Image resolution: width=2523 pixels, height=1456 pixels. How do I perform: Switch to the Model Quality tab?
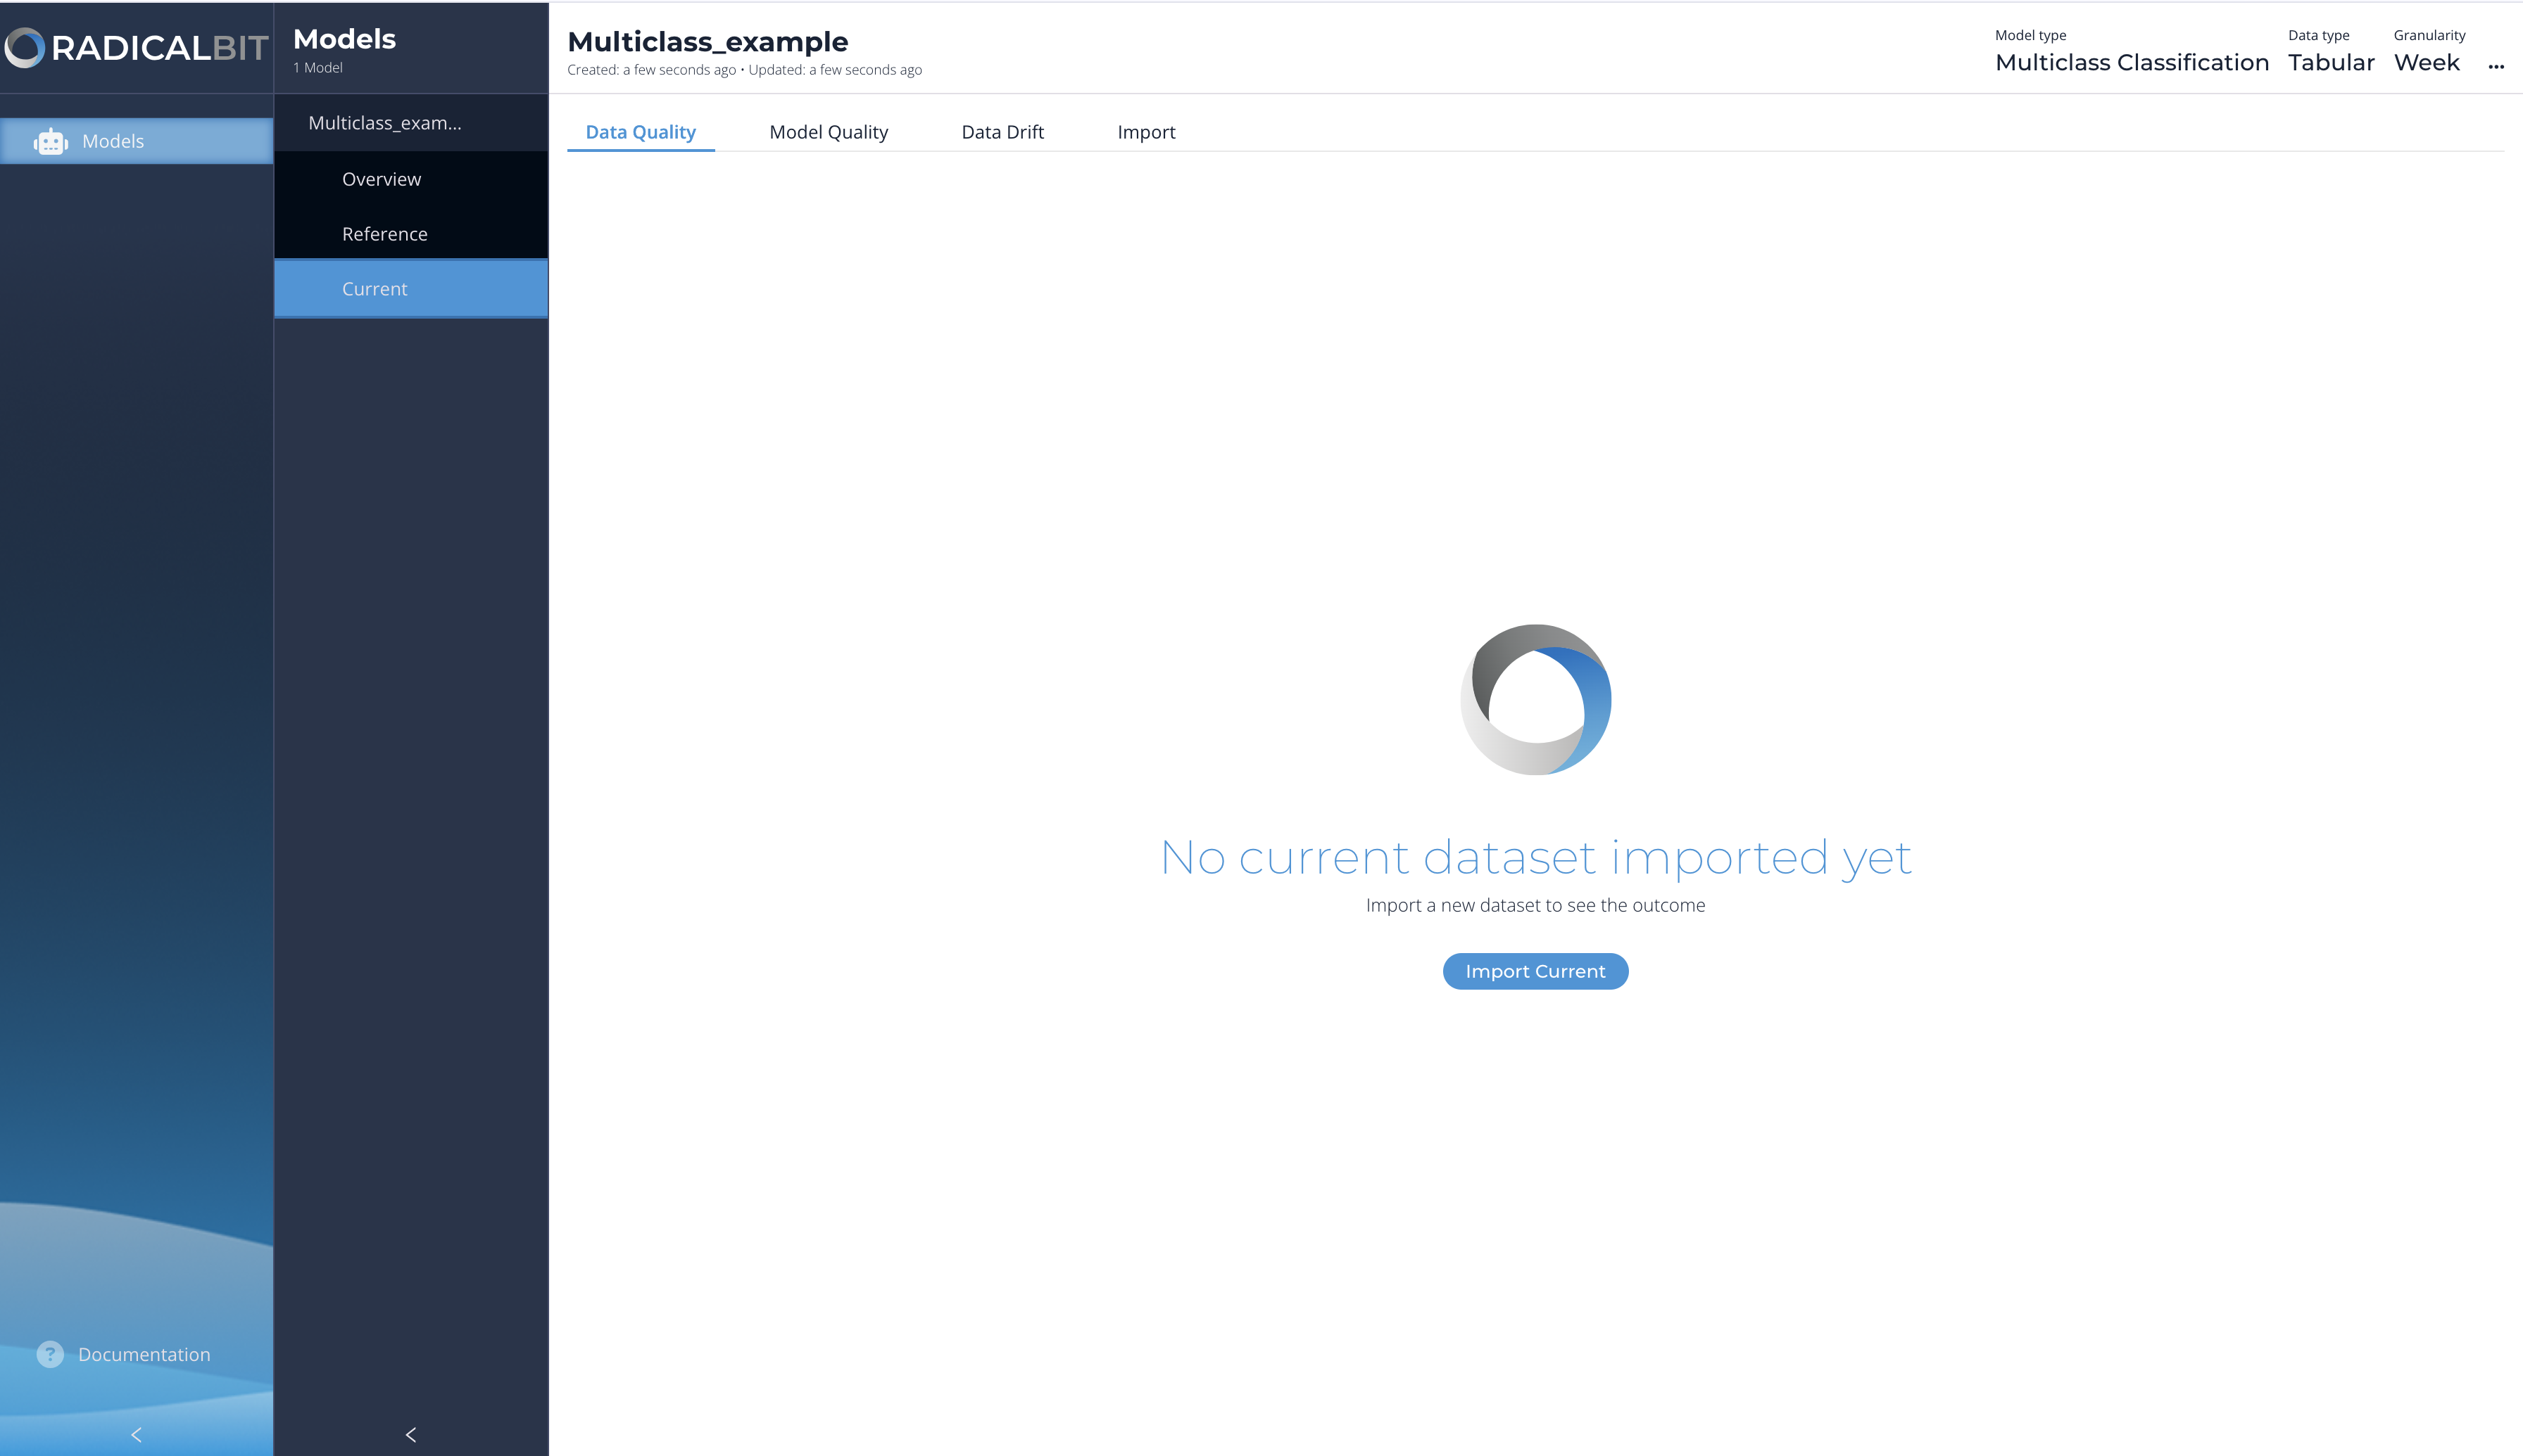click(x=829, y=132)
